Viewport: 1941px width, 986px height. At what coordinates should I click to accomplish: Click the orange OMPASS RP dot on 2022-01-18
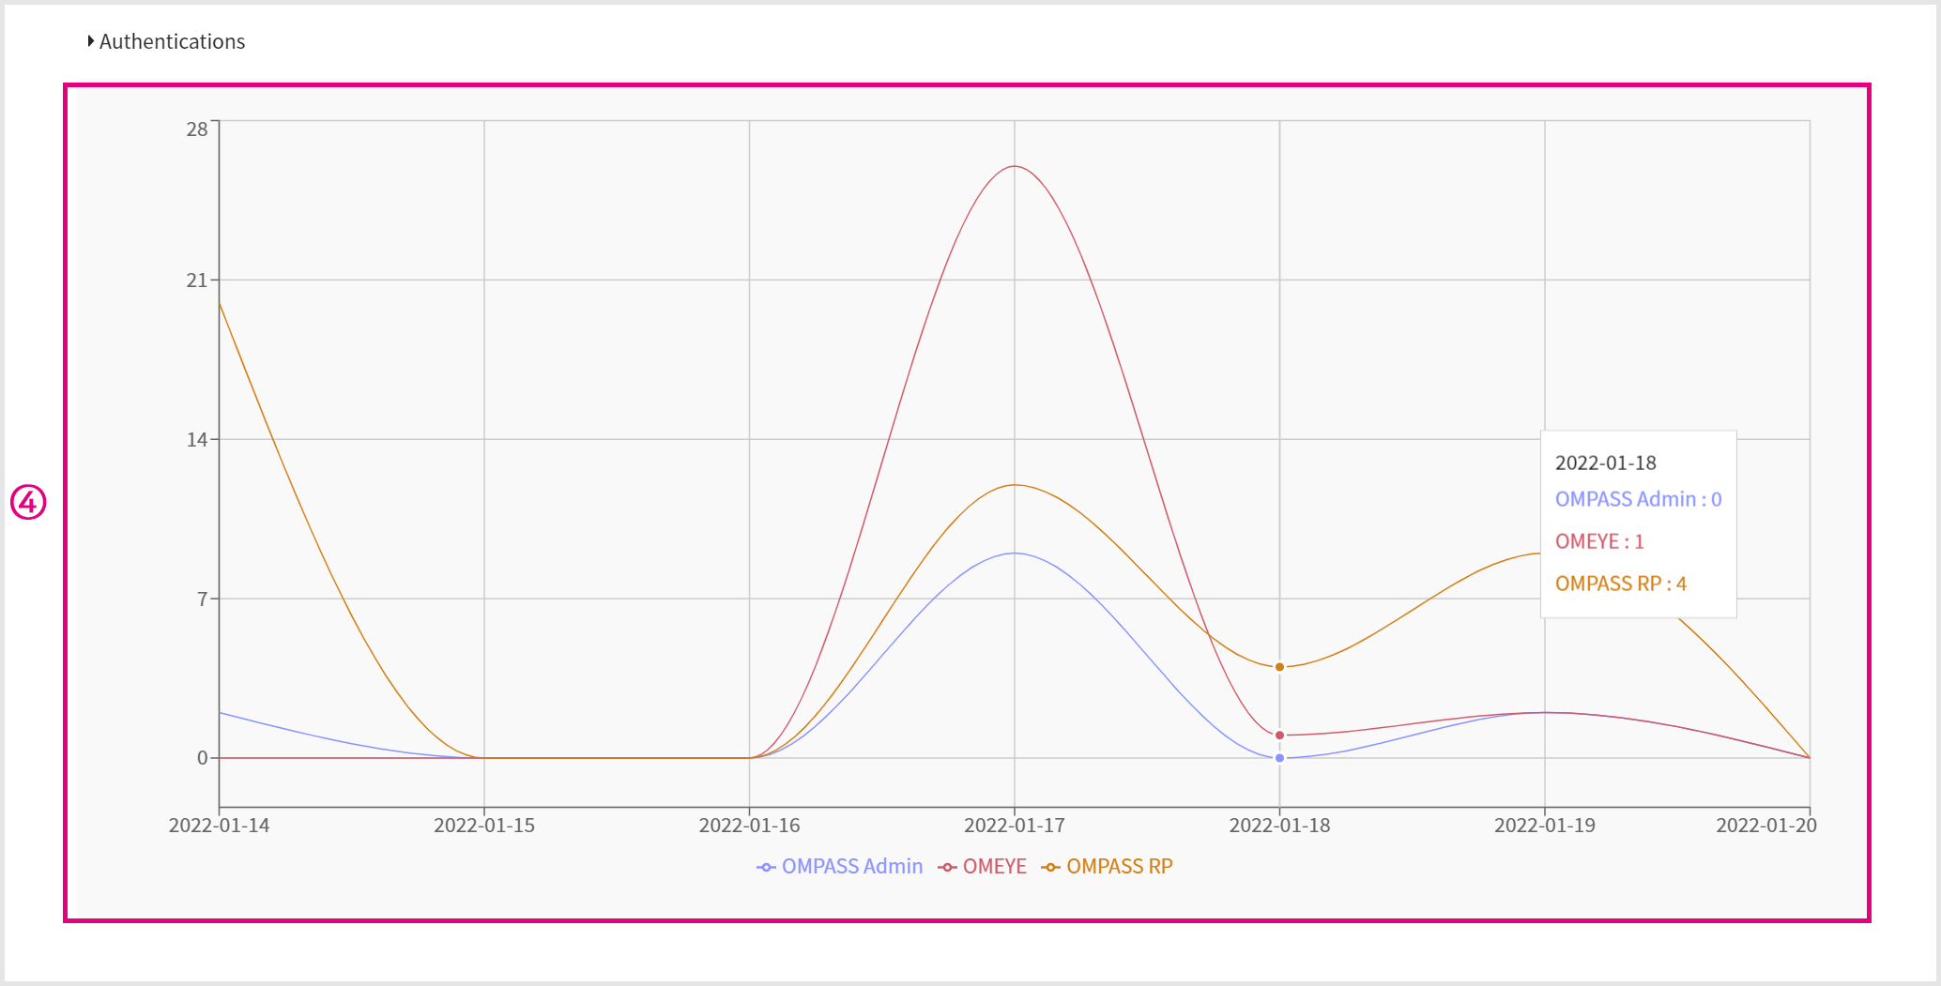(x=1279, y=667)
